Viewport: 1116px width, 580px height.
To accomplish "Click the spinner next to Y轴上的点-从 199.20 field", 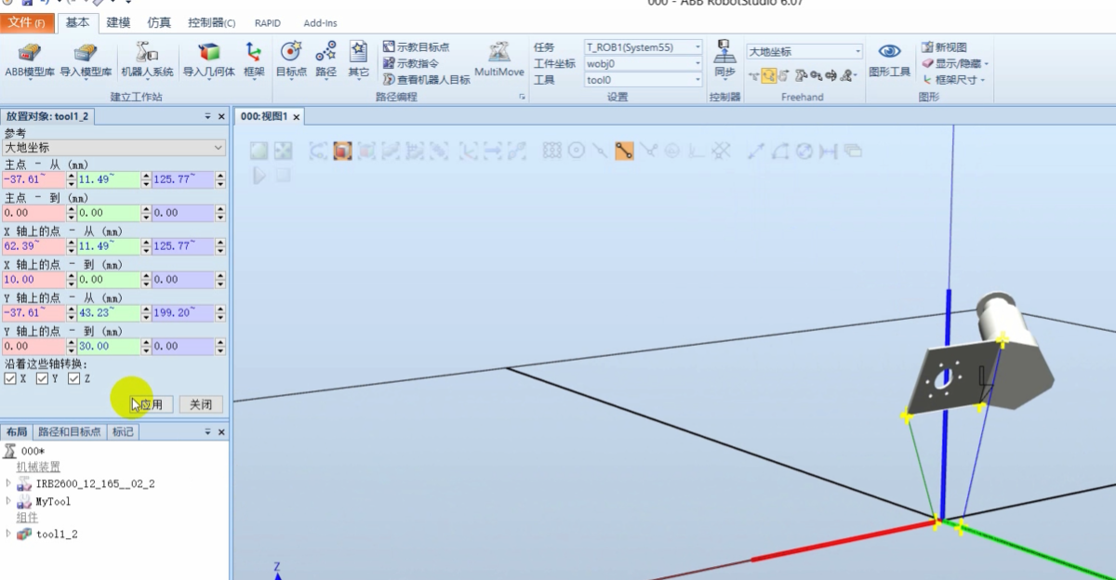I will [x=219, y=312].
